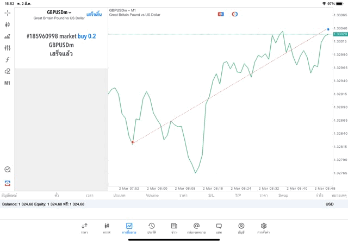The image size is (348, 243).
Task: Tap the Wi-Fi status icon
Action: (324, 4)
